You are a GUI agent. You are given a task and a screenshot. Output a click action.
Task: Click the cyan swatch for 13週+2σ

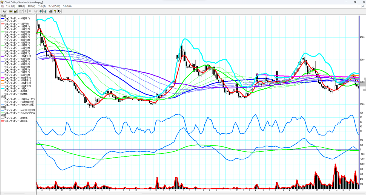pos(2,89)
